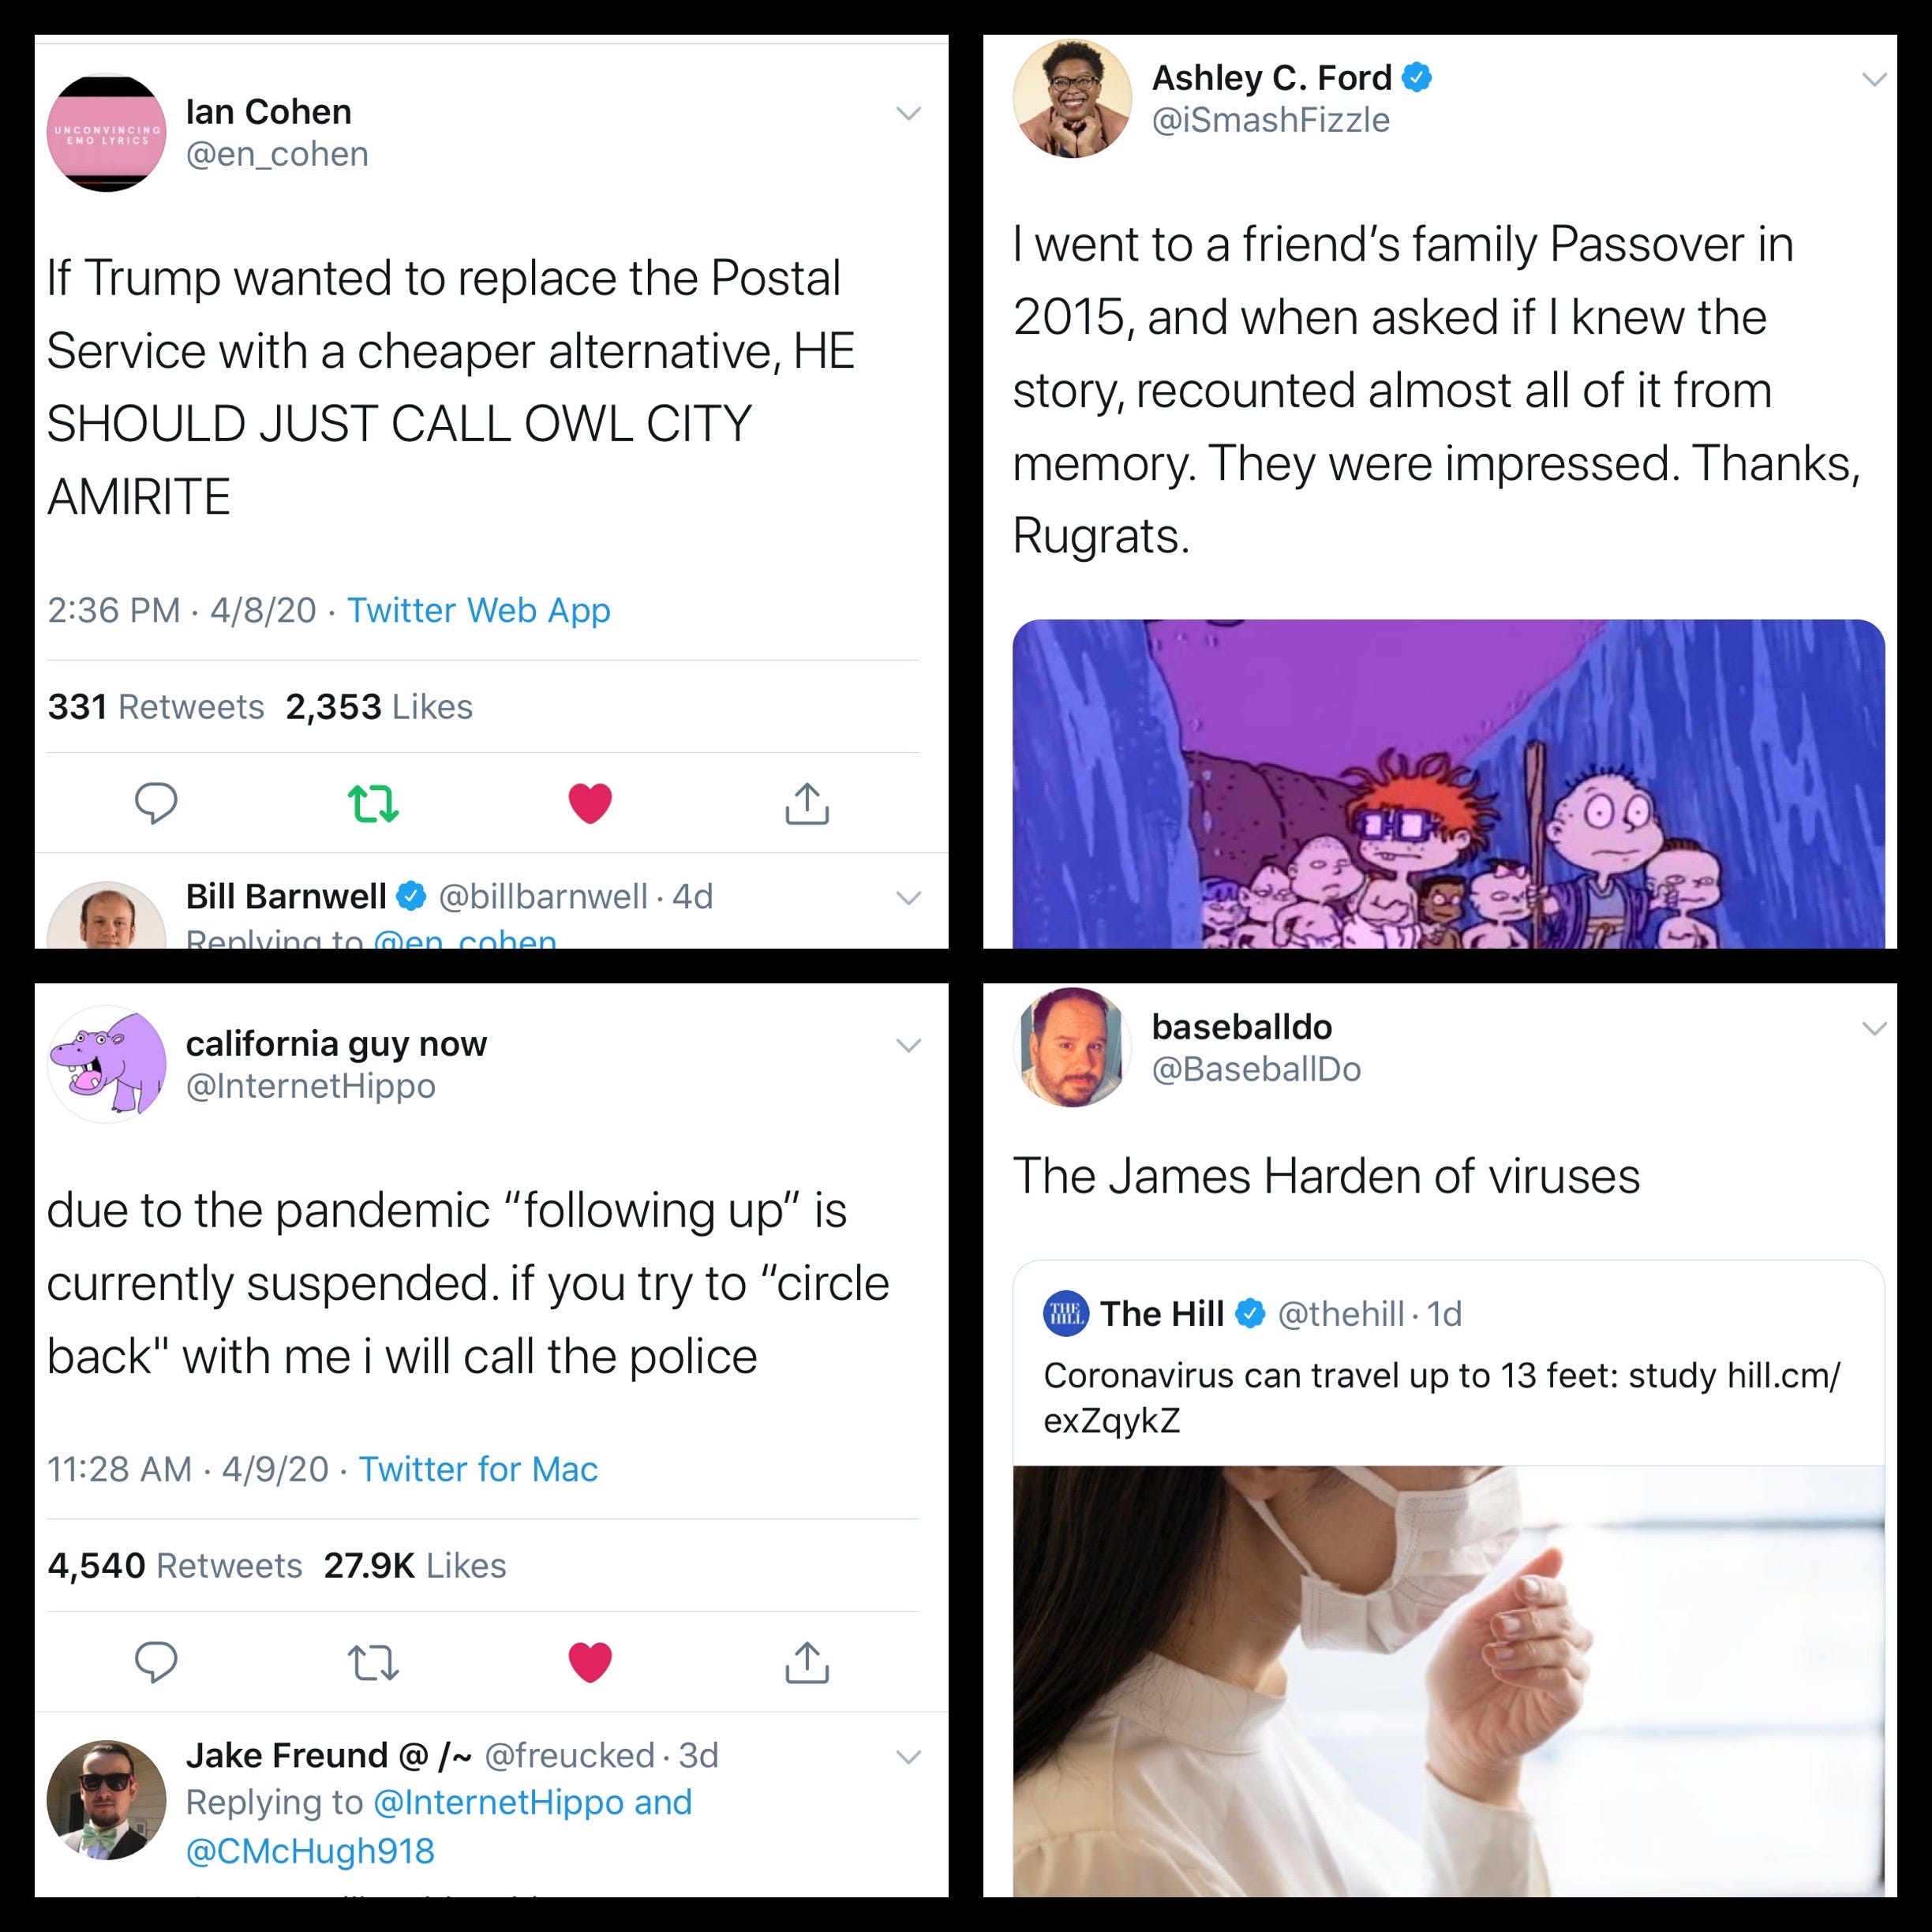Open chevron menu on Ashley C. Ford's tweet
This screenshot has height=1932, width=1932.
1874,79
